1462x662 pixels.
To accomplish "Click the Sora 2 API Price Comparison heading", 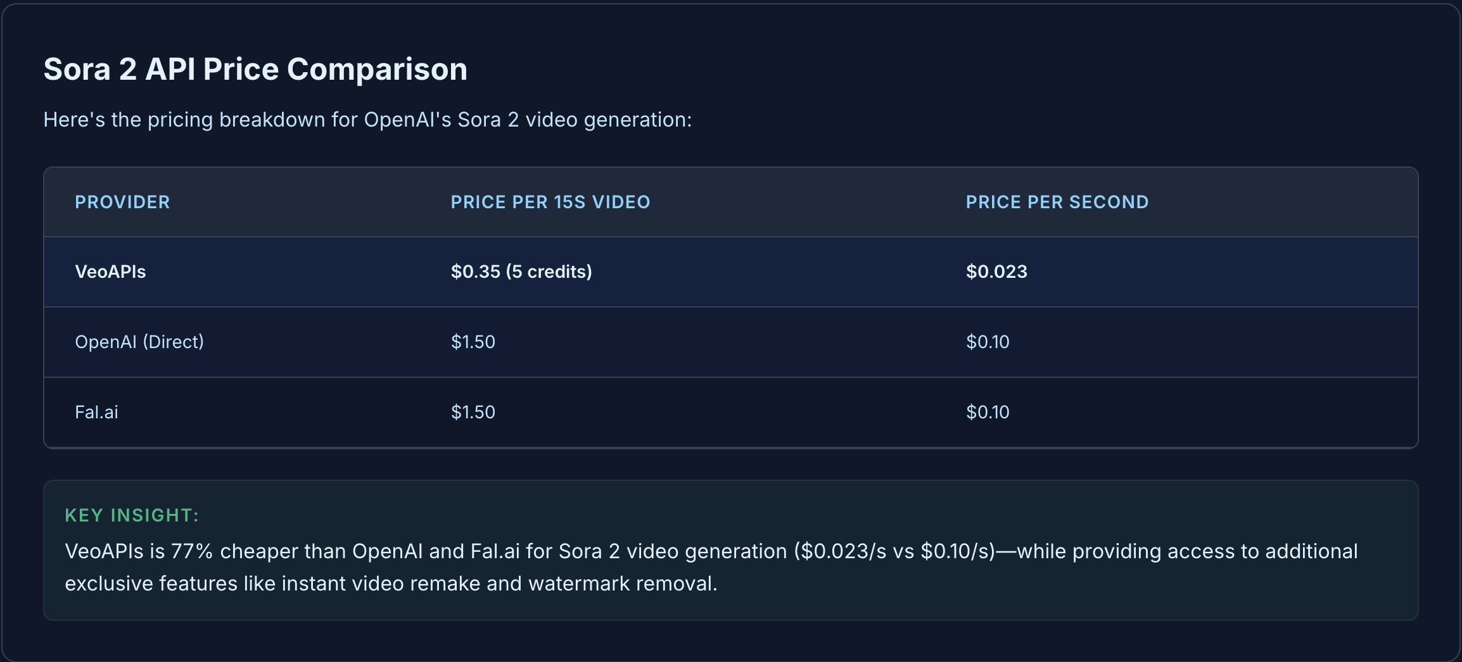I will coord(255,69).
